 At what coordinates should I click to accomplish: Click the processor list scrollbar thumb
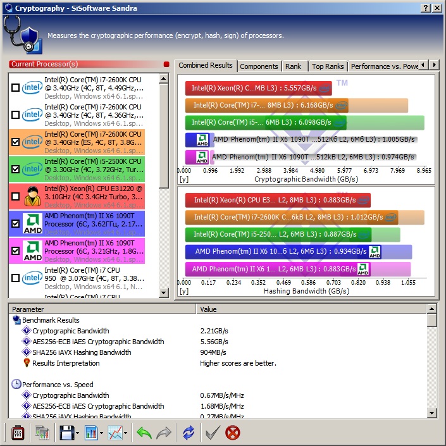pos(164,135)
